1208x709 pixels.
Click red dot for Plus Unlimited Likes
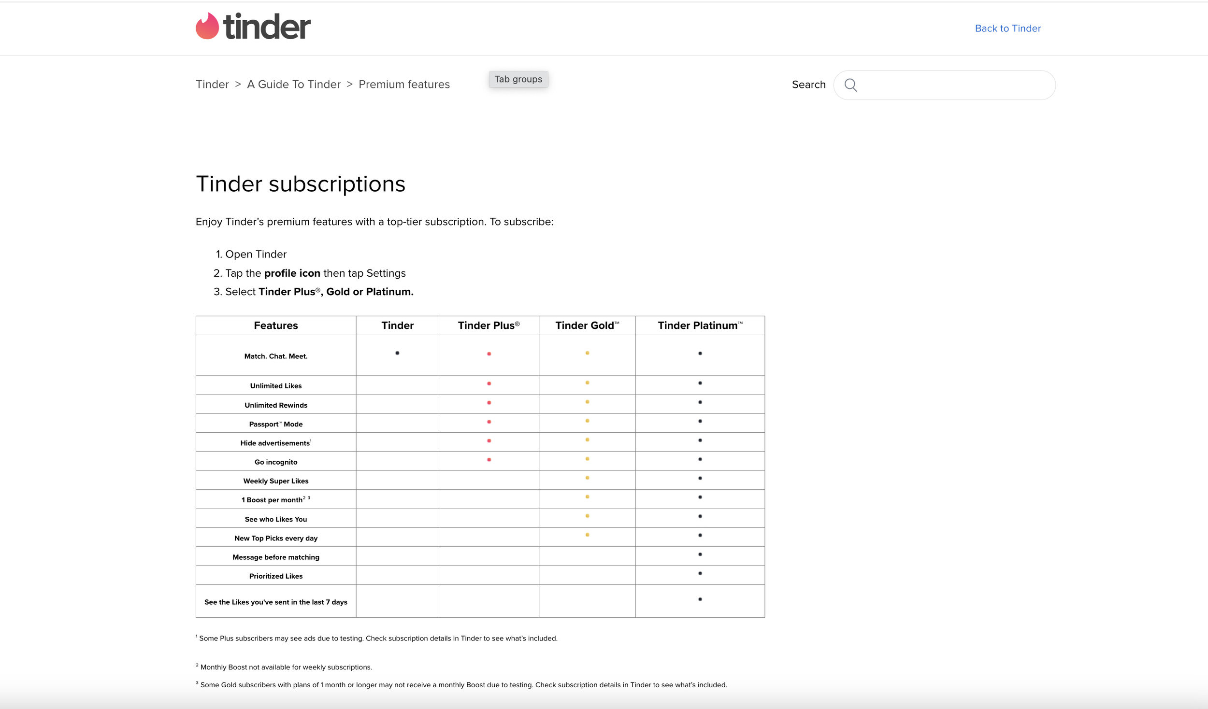(x=489, y=383)
